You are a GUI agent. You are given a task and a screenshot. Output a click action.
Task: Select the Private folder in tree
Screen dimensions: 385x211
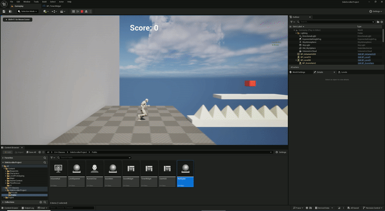[x=14, y=193]
